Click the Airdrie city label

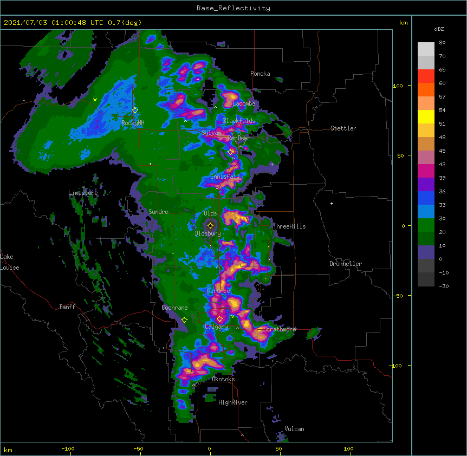pyautogui.click(x=219, y=291)
